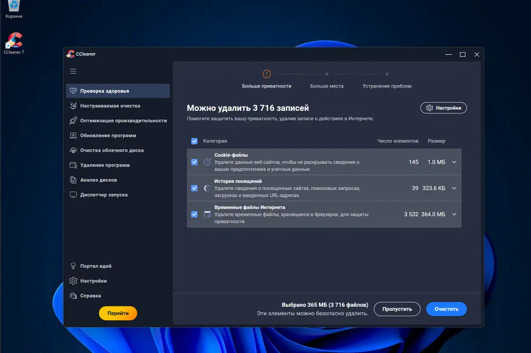Close the CCleaner window
This screenshot has height=353, width=531.
(477, 55)
